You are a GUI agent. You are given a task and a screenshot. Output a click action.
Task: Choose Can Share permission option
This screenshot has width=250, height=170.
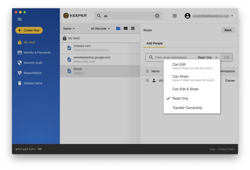(192, 78)
